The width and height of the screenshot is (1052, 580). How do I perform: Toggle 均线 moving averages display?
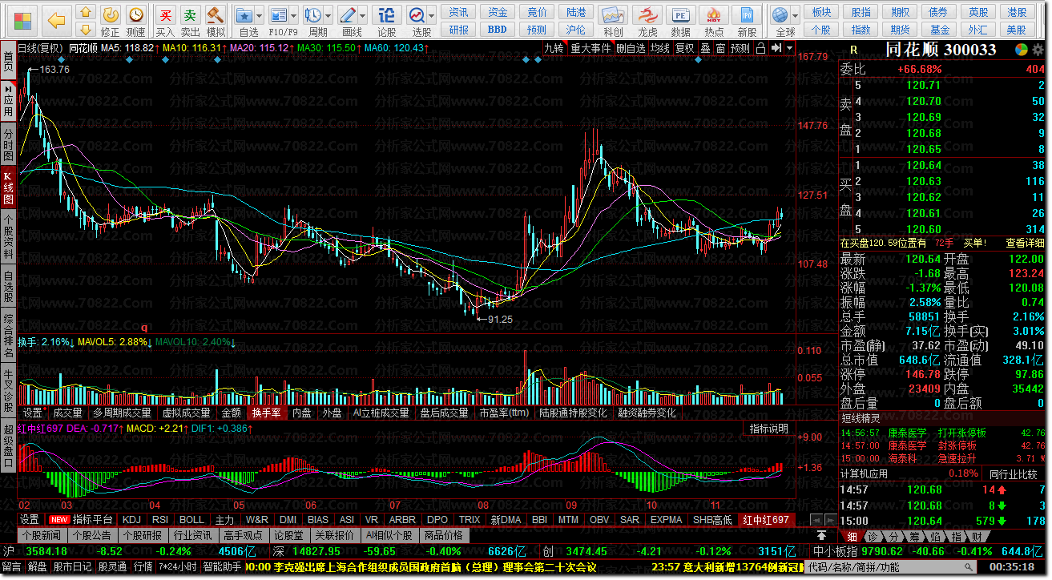(659, 48)
